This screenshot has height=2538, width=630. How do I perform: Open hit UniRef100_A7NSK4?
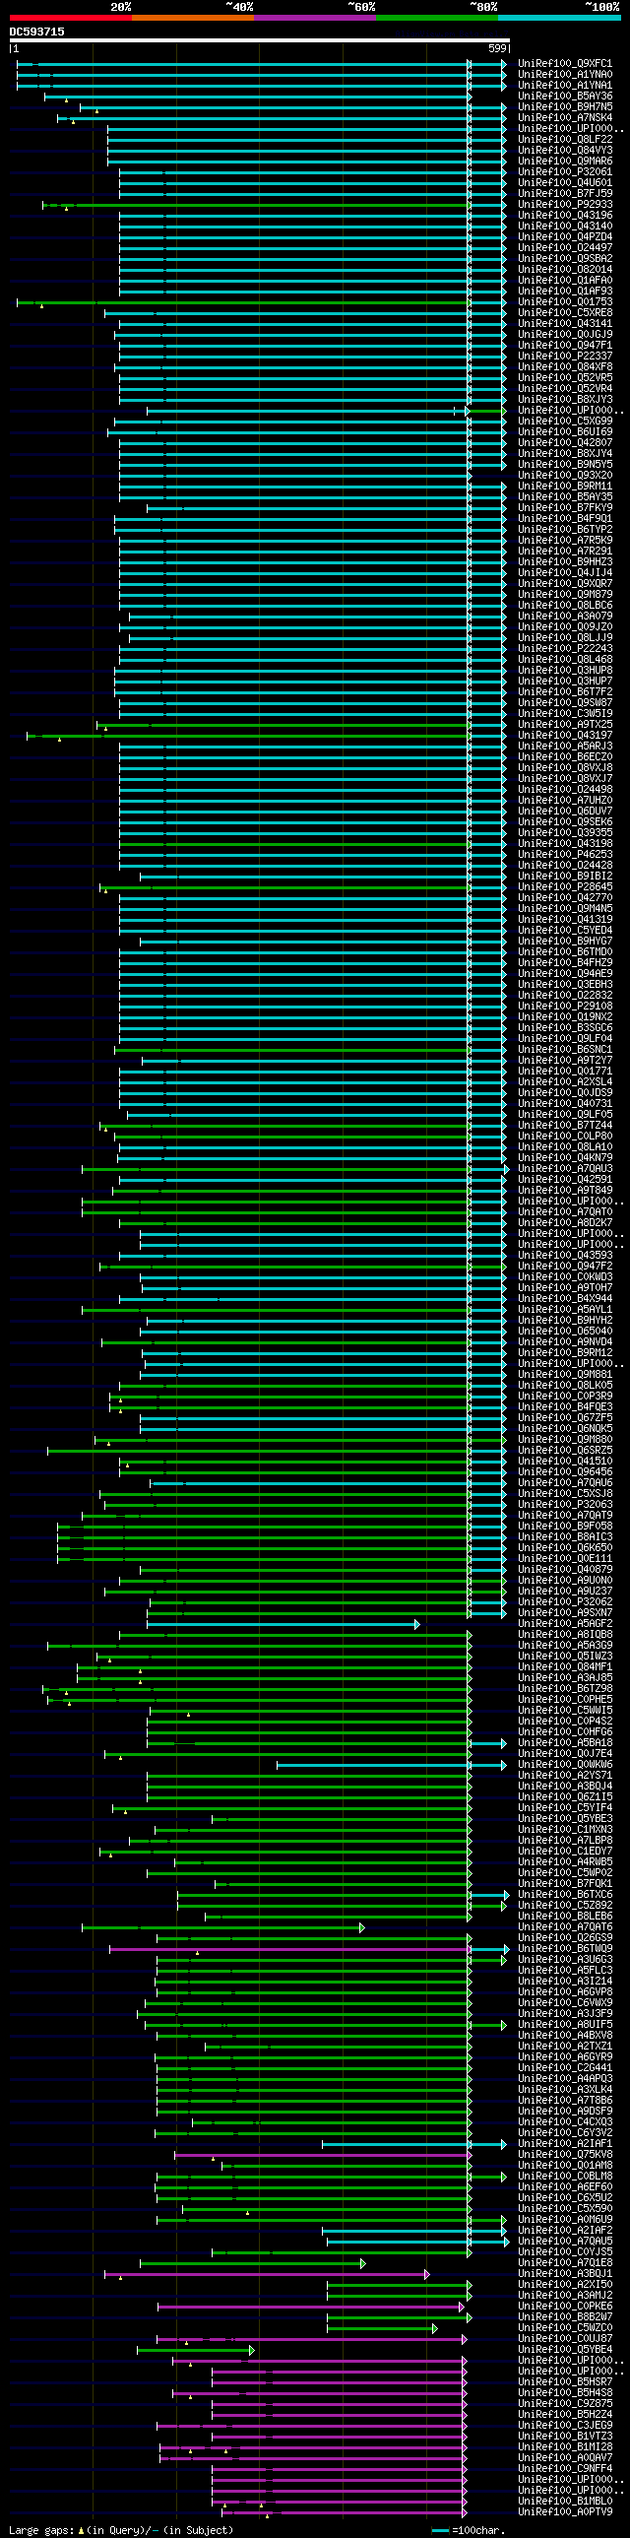click(x=565, y=118)
